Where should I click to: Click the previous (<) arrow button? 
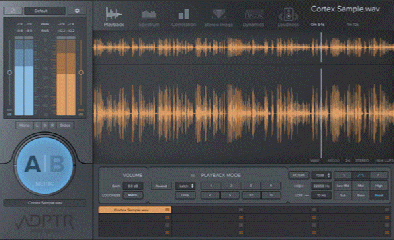[x=211, y=195]
